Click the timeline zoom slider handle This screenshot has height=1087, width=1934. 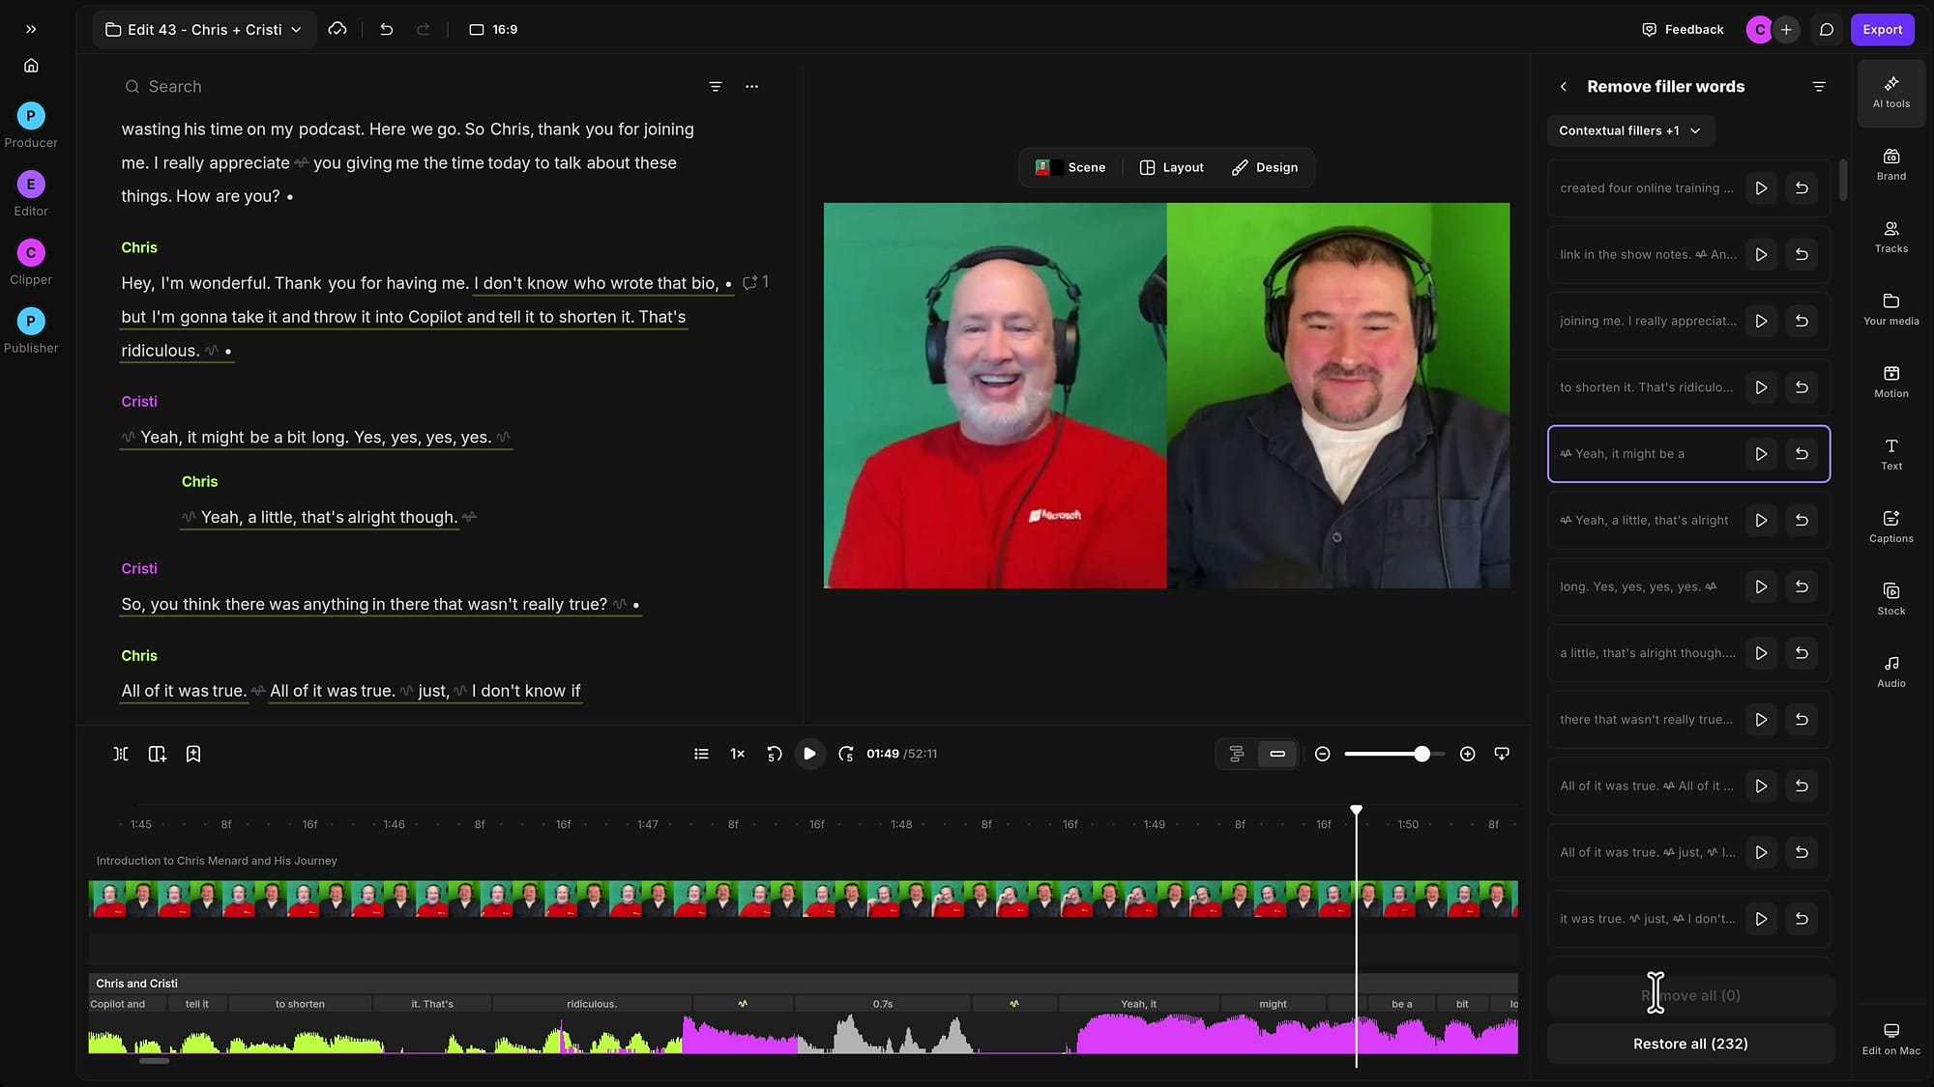pos(1421,754)
